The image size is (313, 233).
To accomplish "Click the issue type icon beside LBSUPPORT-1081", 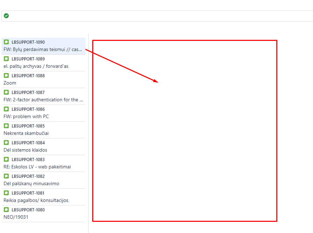I will 6,193.
